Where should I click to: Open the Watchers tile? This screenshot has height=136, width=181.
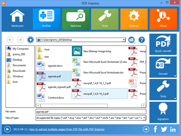pos(75,19)
